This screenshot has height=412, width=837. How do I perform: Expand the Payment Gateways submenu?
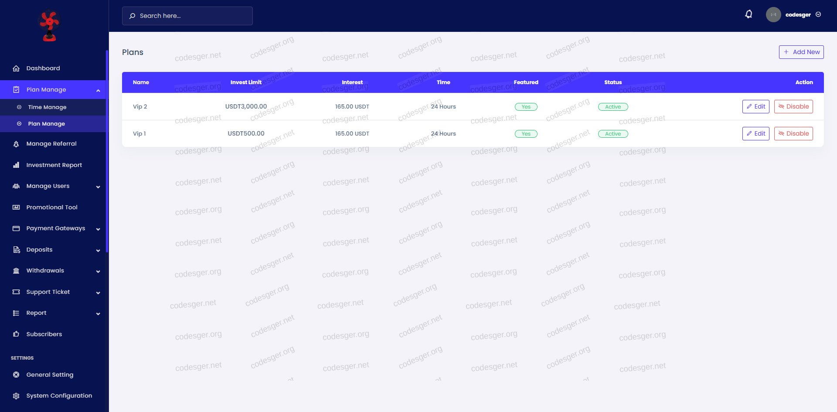[98, 229]
